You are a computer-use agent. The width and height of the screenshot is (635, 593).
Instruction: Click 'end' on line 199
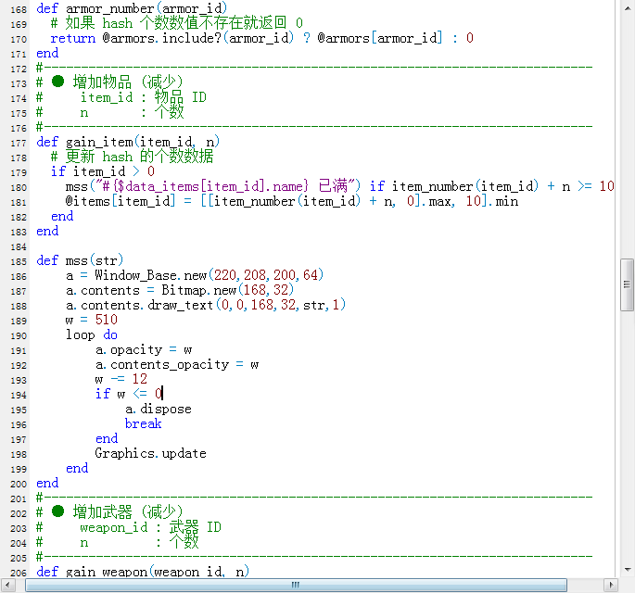(x=77, y=469)
